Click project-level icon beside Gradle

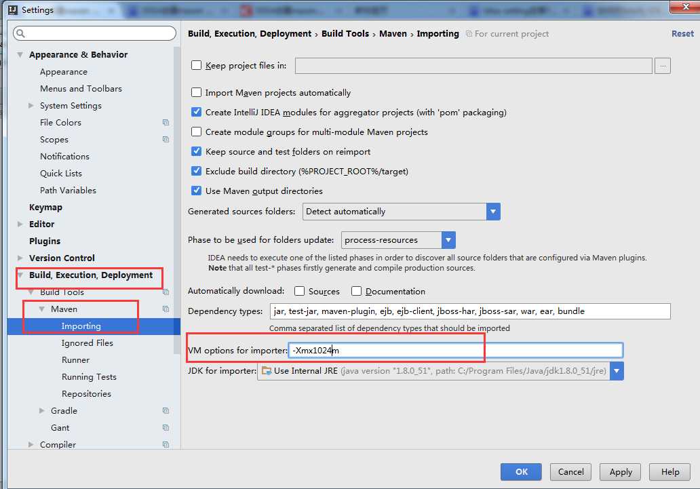[166, 410]
